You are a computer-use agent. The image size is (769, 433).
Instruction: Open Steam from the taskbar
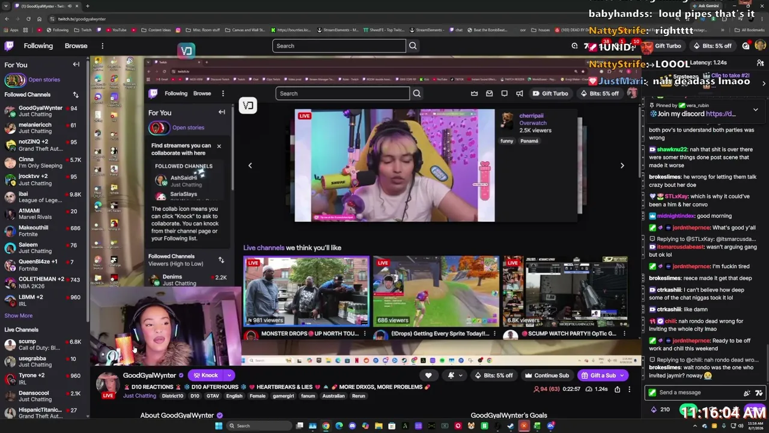(511, 426)
